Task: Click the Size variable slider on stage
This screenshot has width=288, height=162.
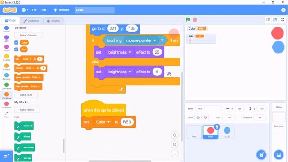Action: click(202, 40)
